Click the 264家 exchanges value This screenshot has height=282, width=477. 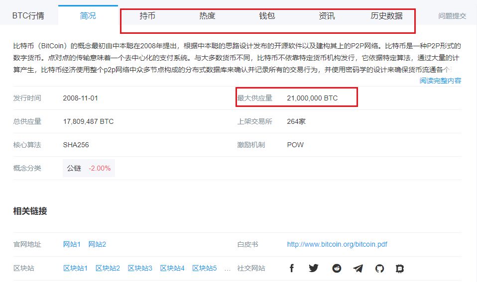click(296, 121)
